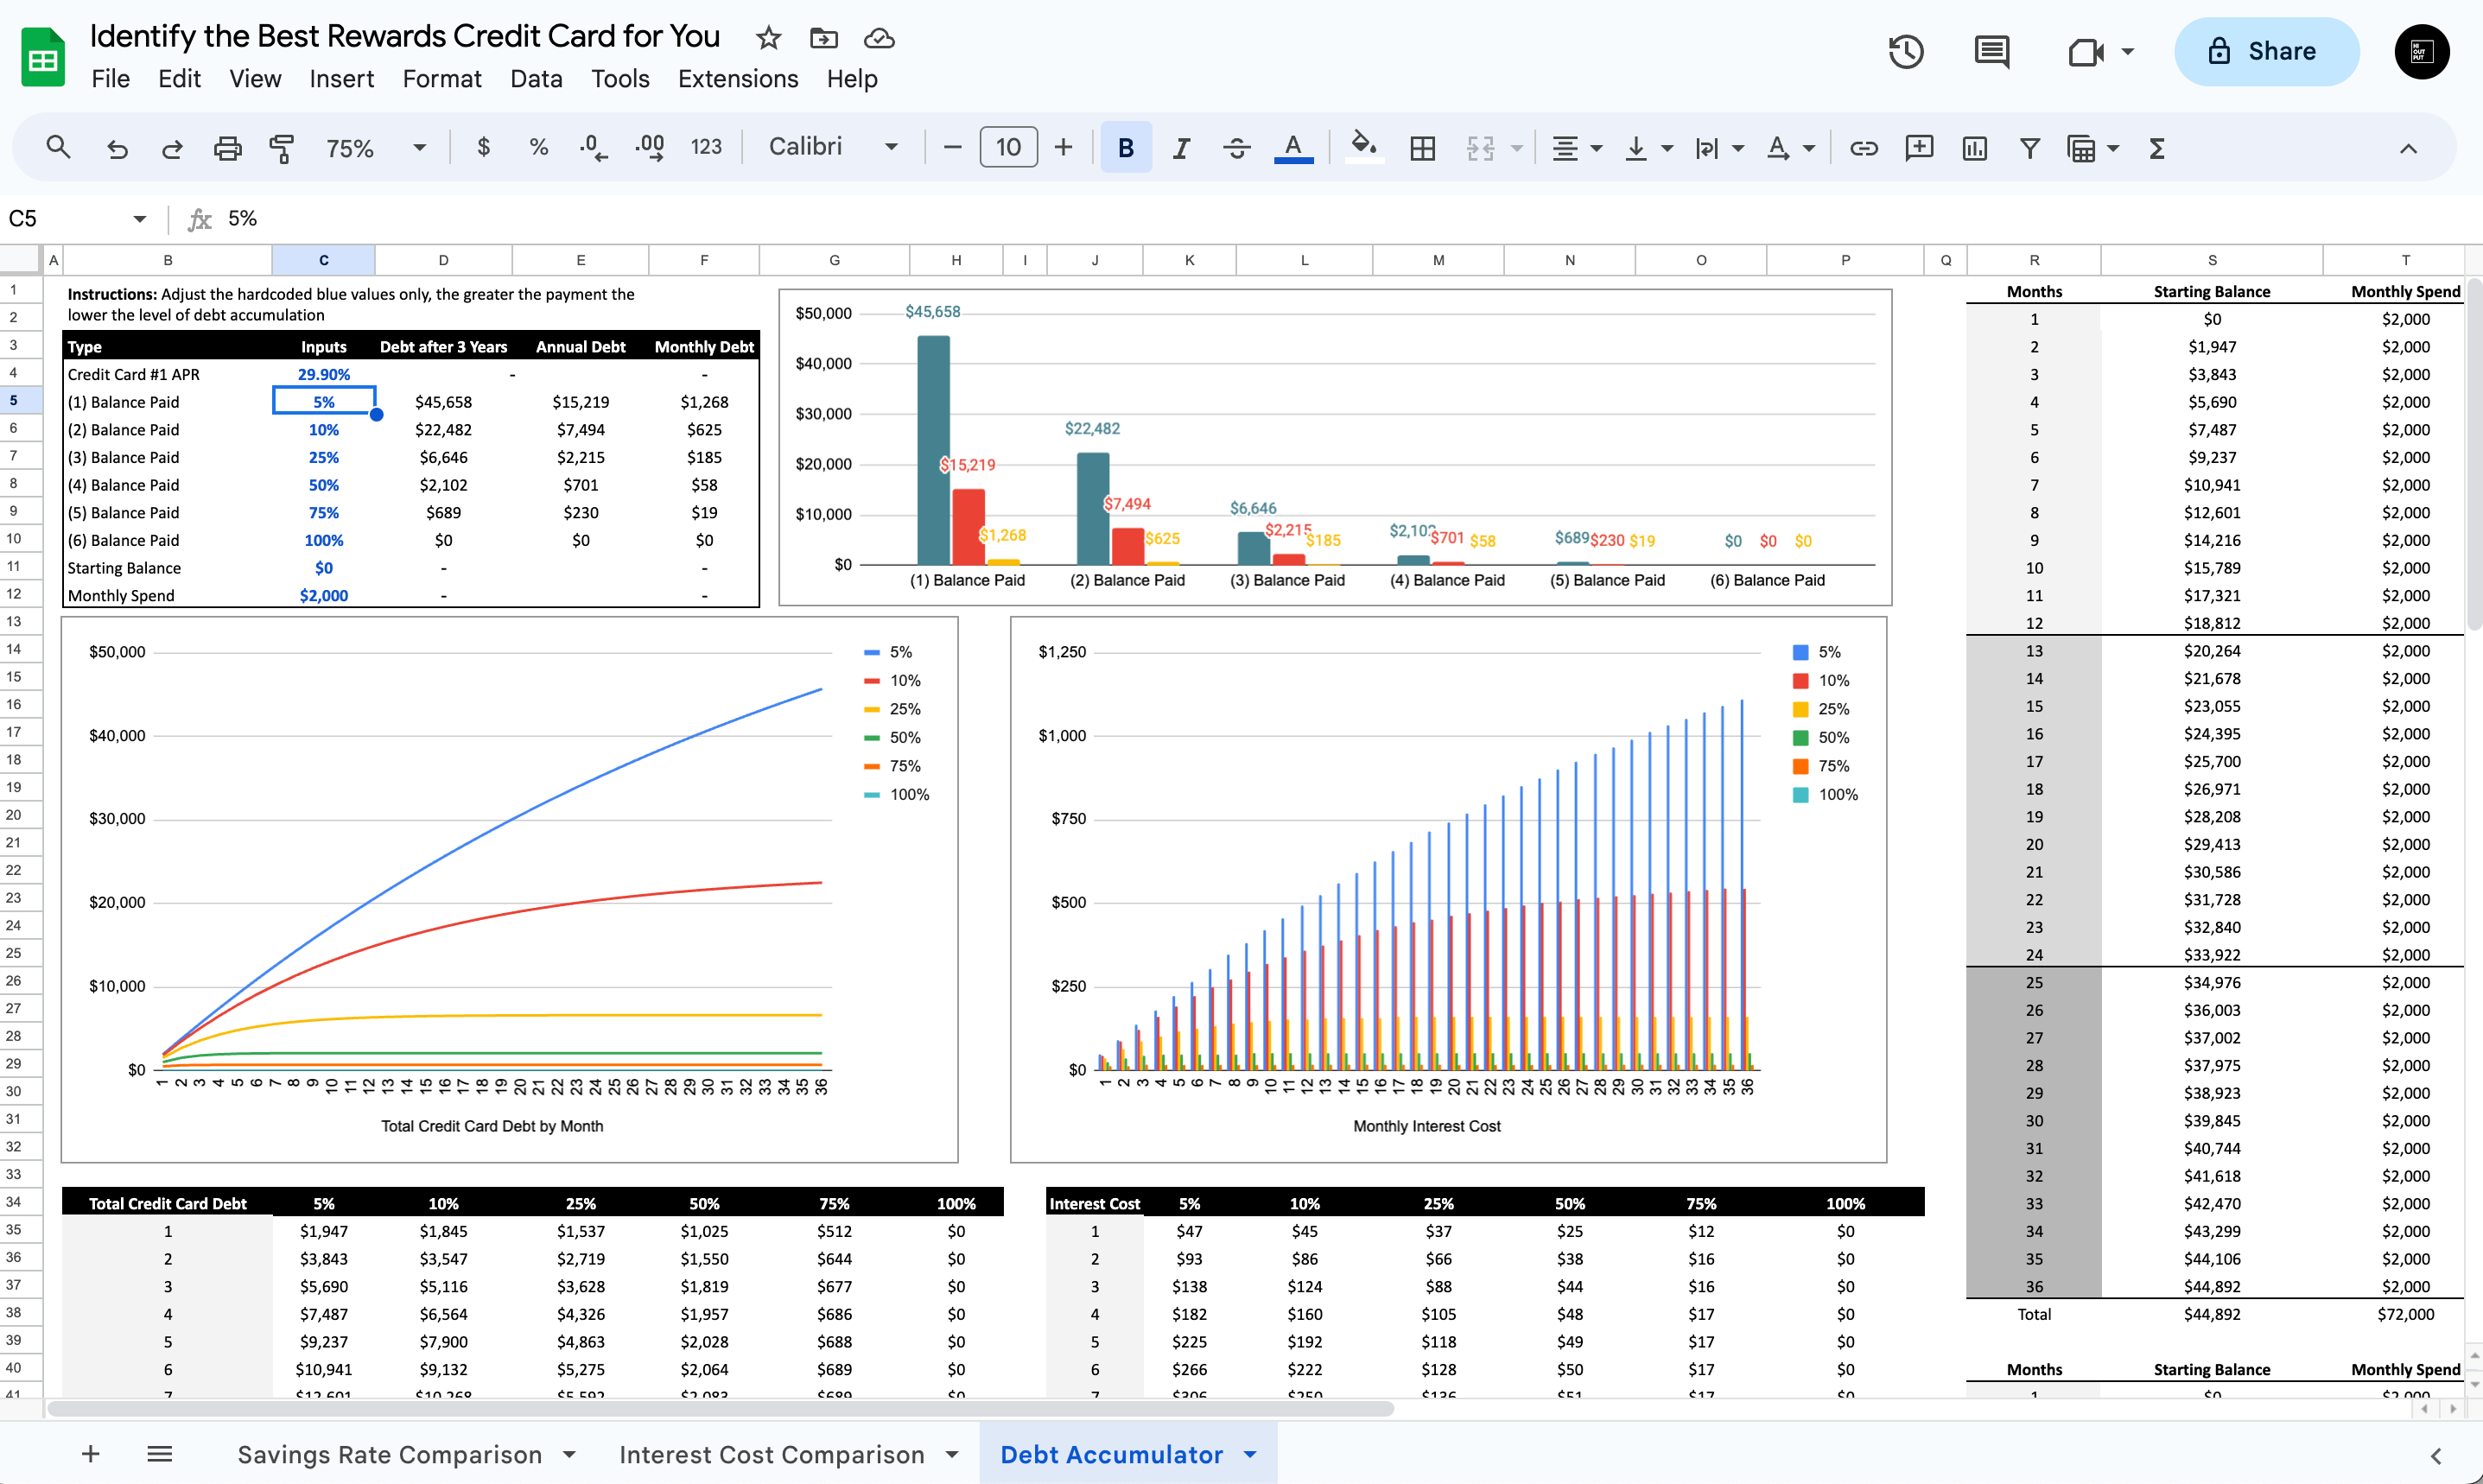This screenshot has height=1484, width=2483.
Task: Open the Extensions menu
Action: click(x=737, y=78)
